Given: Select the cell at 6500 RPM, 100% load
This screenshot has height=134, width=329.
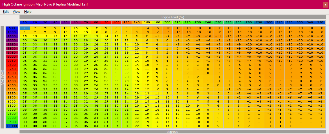Looking at the screenshot, I should (x=116, y=105).
